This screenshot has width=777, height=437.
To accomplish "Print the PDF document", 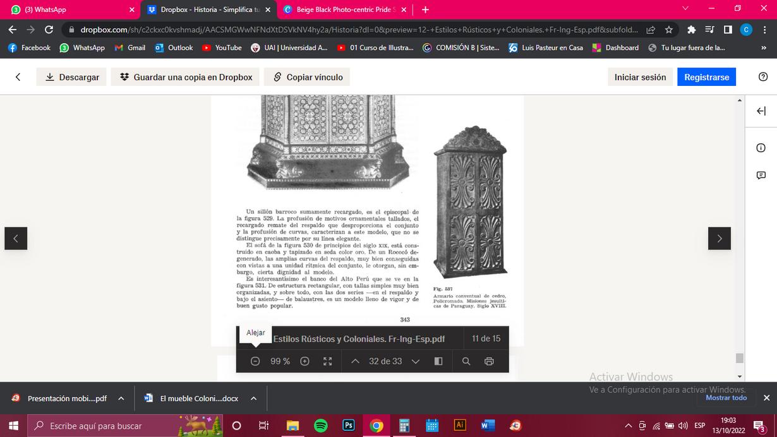I will [489, 361].
